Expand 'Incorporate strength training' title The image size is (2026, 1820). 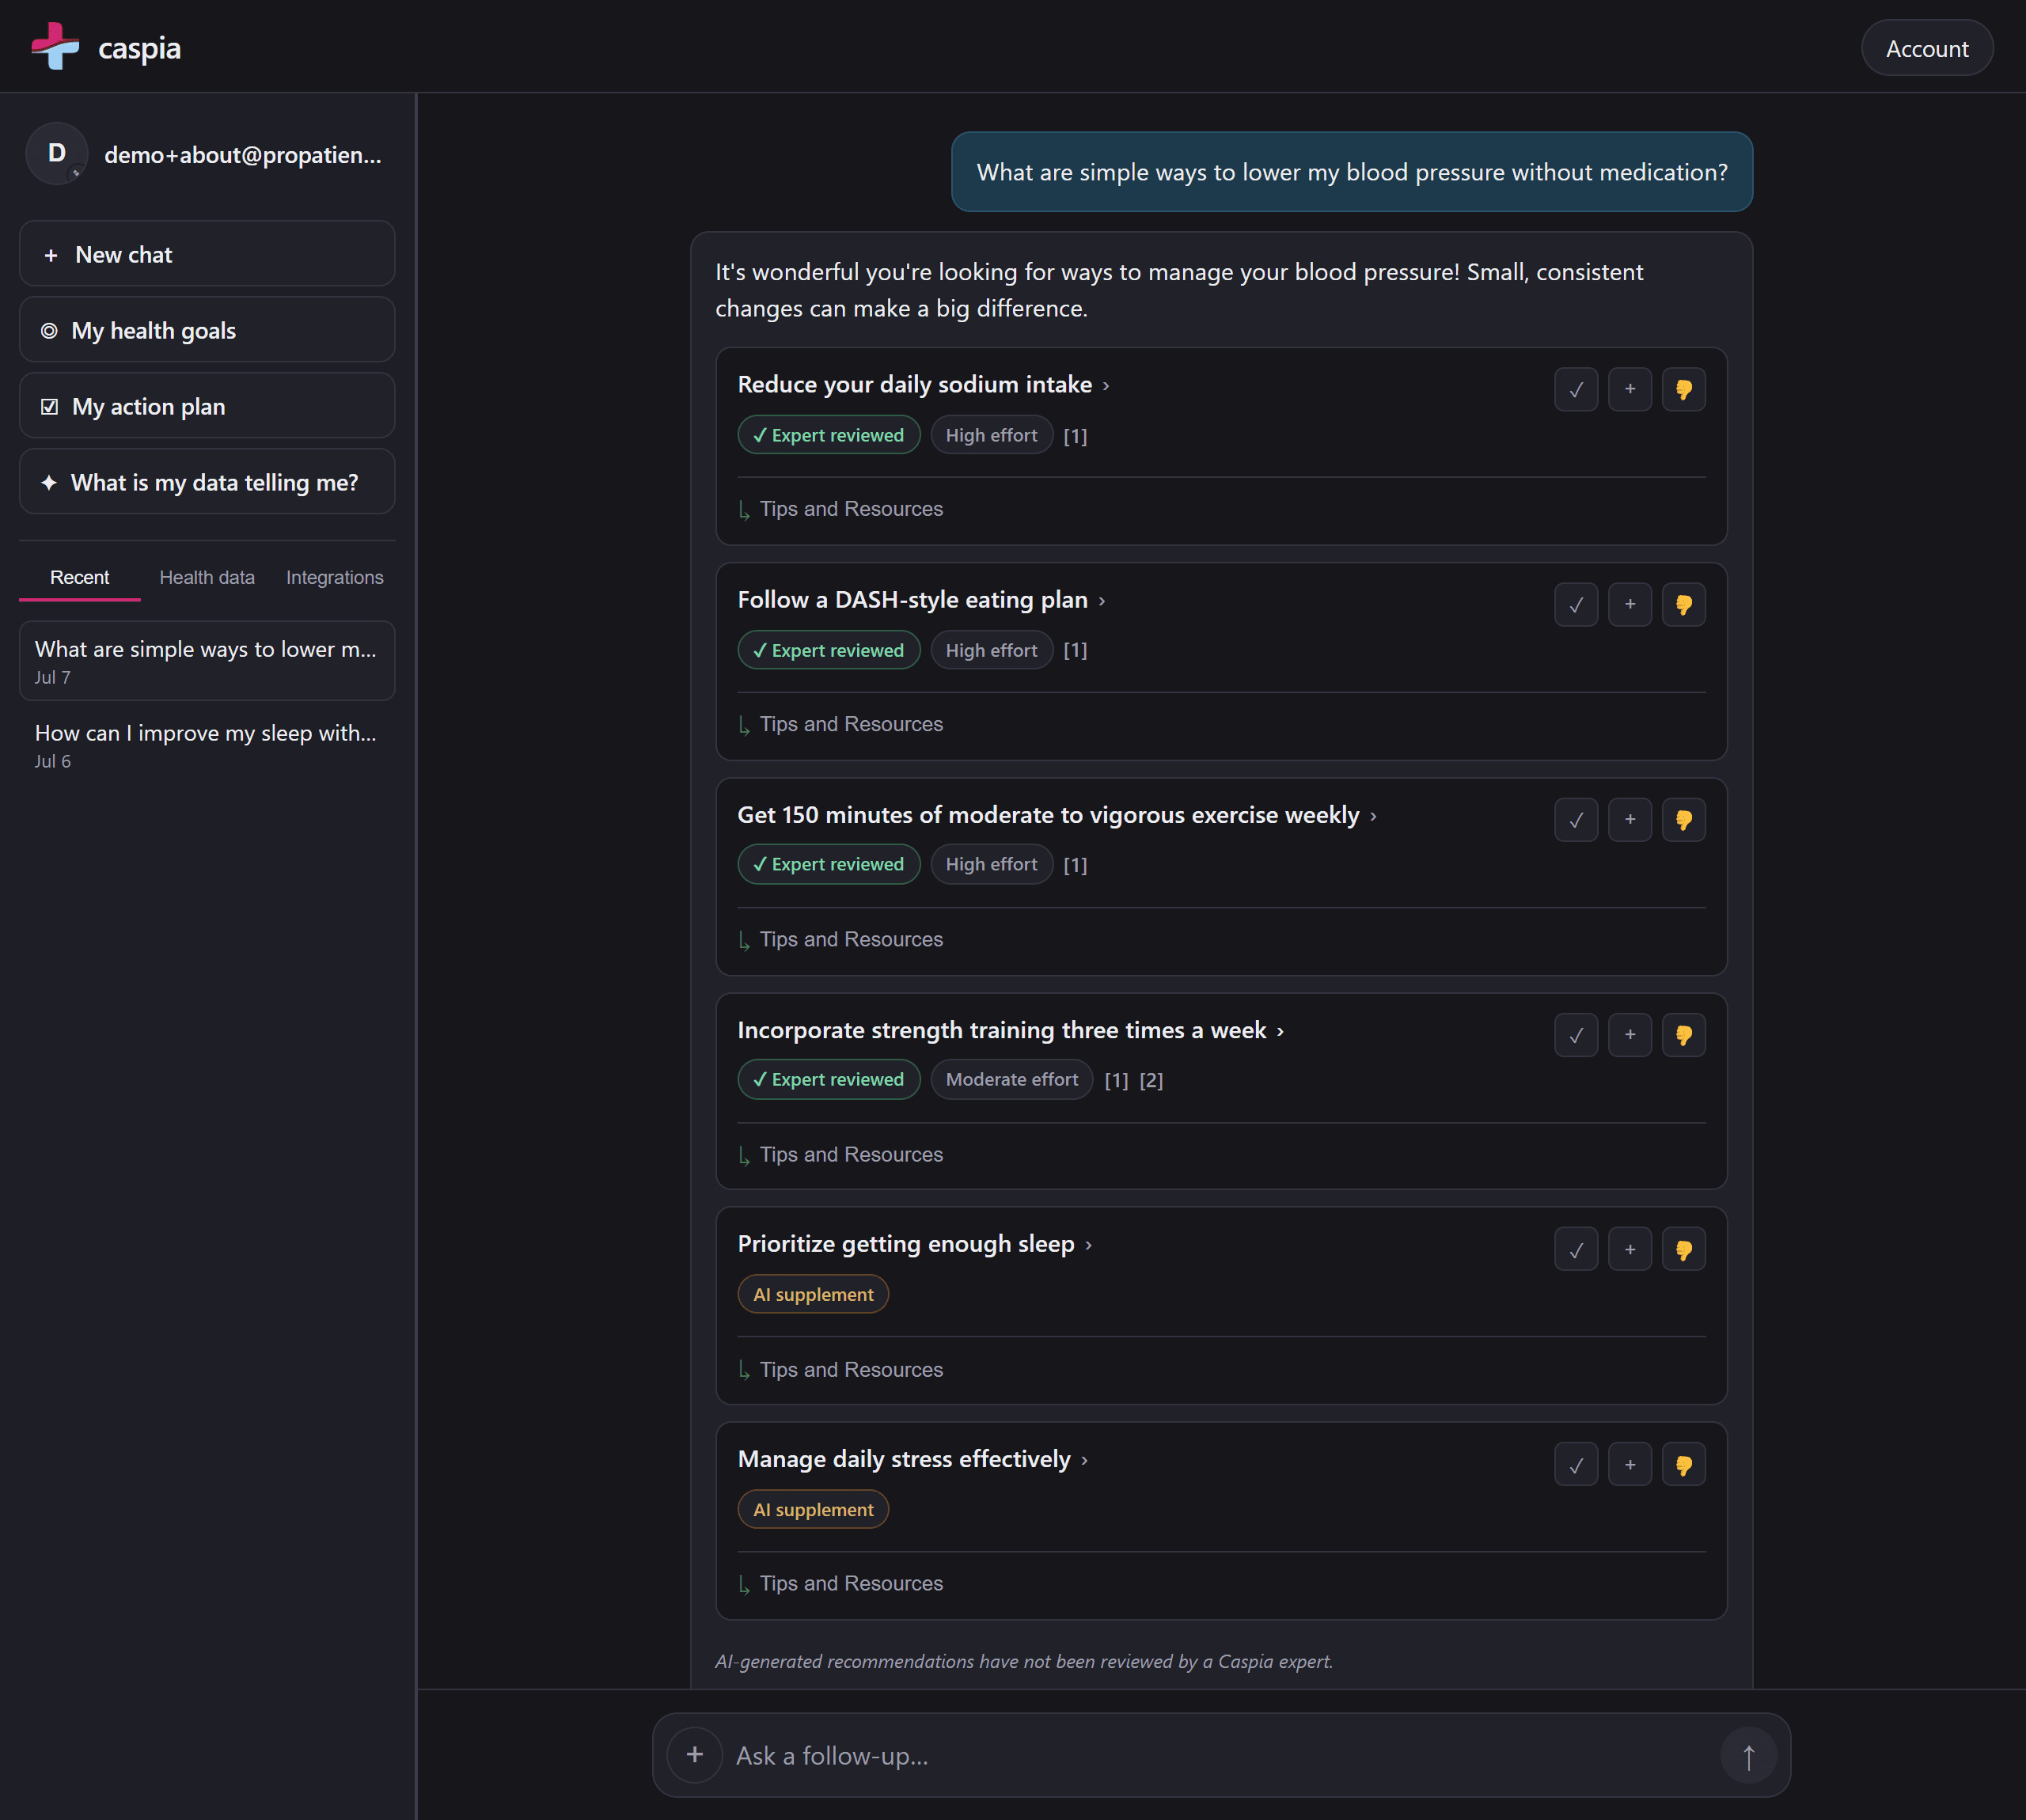[1010, 1030]
